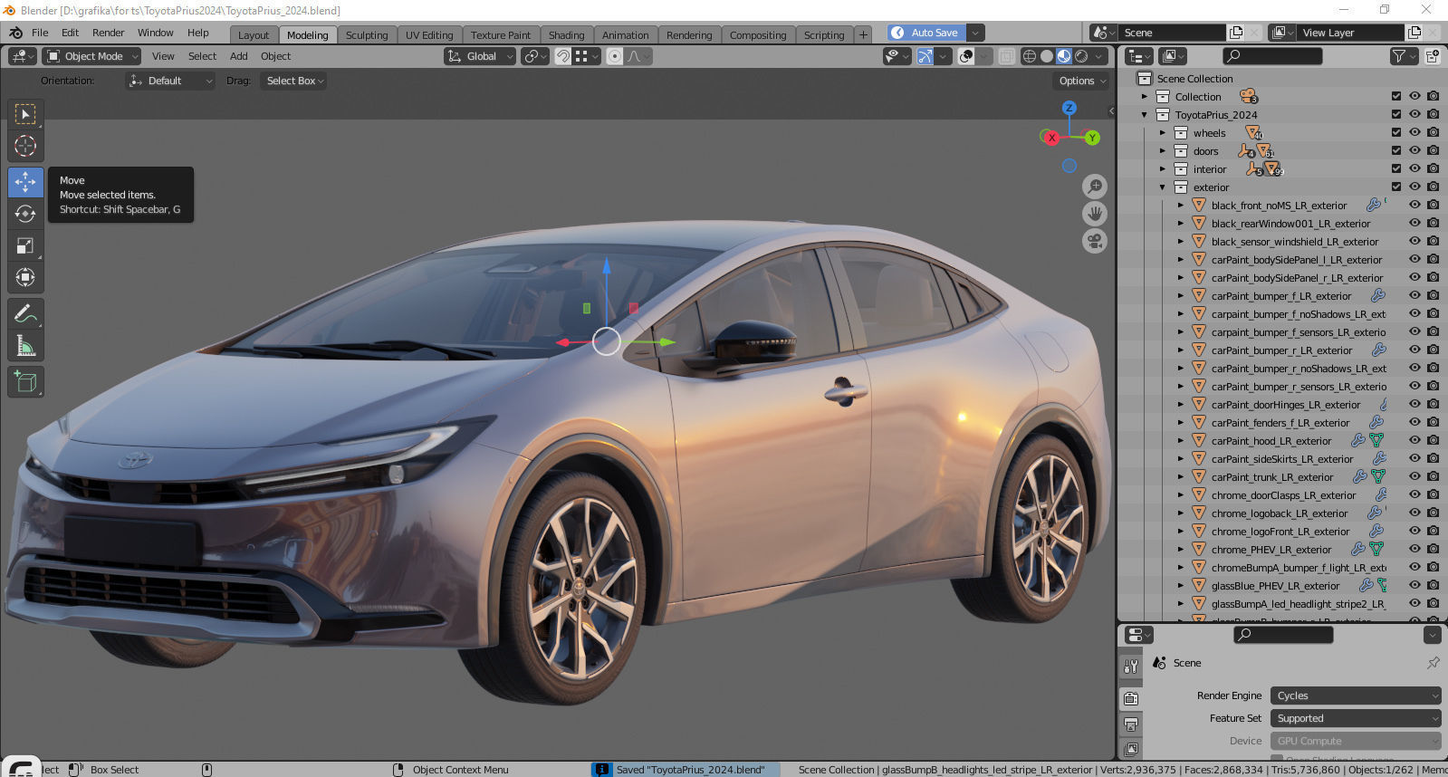Select the Transform tool
Image resolution: width=1448 pixels, height=777 pixels.
tap(25, 277)
